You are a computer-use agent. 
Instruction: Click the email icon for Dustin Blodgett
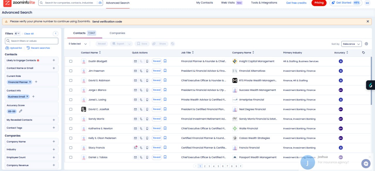(x=135, y=61)
